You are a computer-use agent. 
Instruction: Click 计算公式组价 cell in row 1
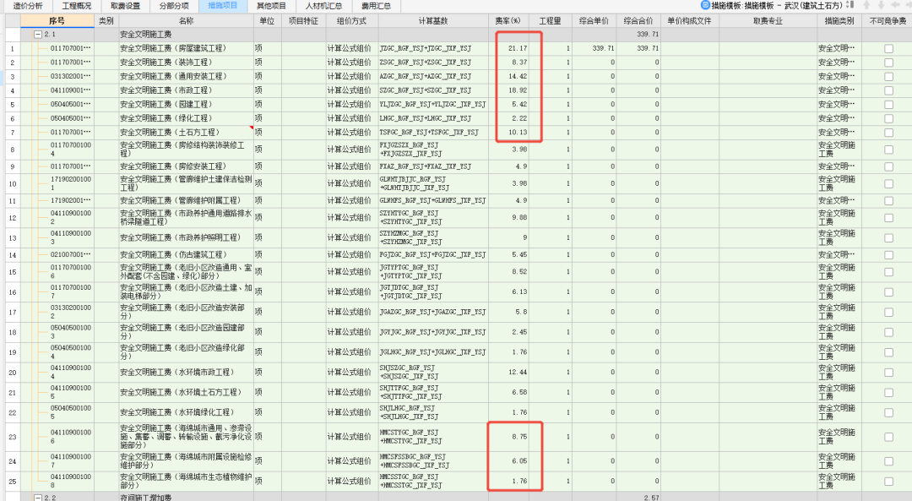point(352,48)
